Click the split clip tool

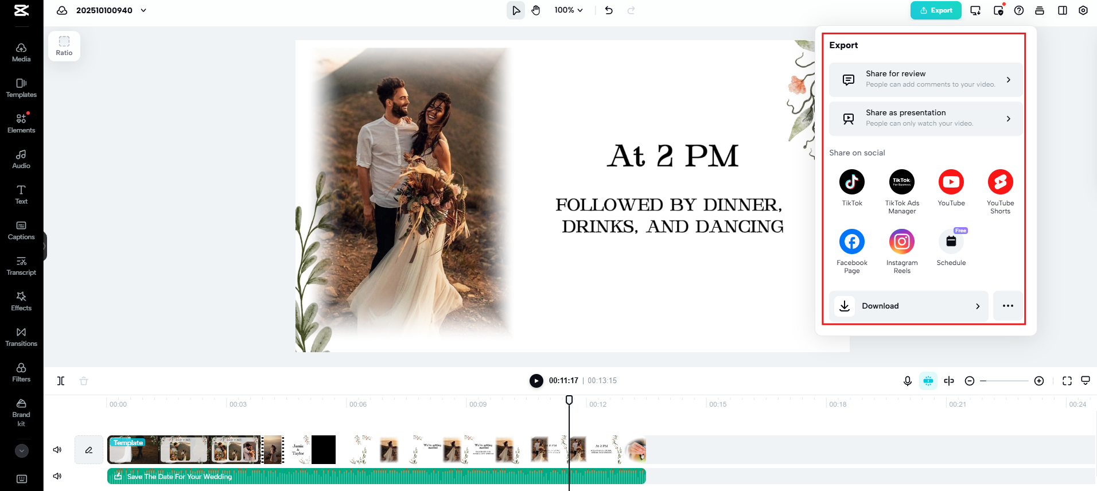tap(61, 381)
